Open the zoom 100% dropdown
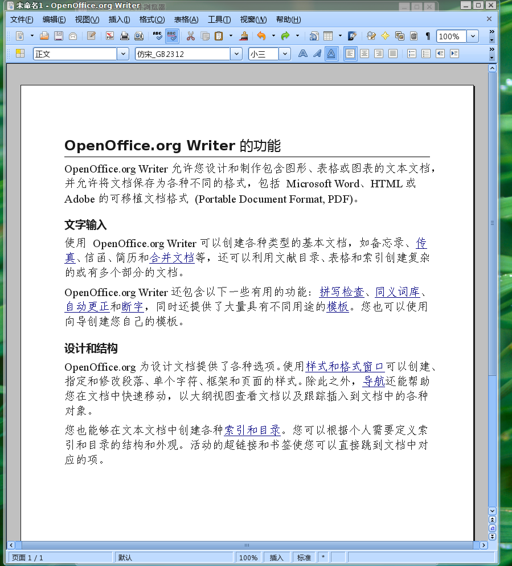This screenshot has height=566, width=512. point(473,36)
